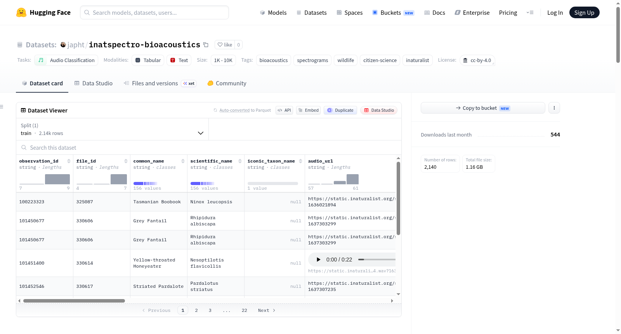Like the dataset
Screen dimensions: 621x334
(x=225, y=45)
